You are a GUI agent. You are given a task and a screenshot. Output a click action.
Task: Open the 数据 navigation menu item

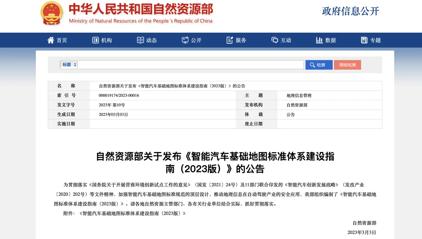tap(330, 40)
